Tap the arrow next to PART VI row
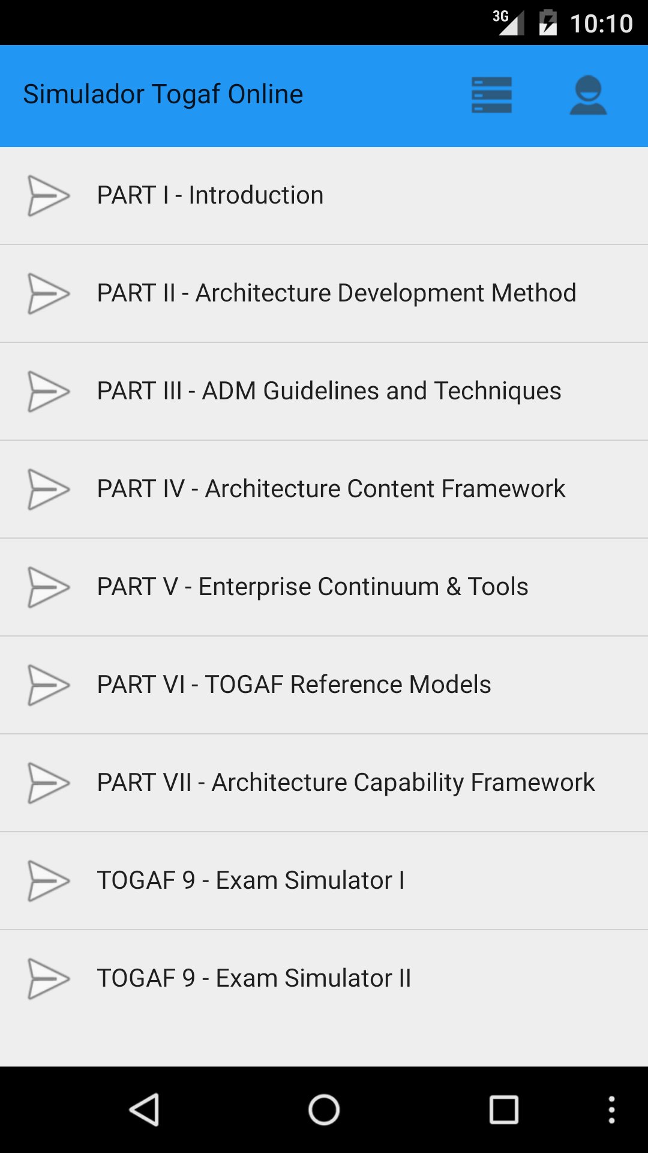This screenshot has height=1153, width=648. [x=49, y=685]
